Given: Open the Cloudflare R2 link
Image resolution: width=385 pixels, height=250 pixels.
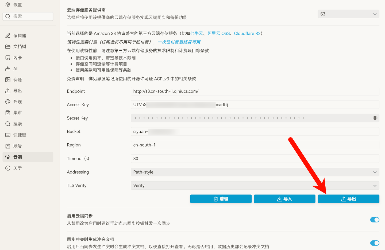Looking at the screenshot, I should point(247,33).
